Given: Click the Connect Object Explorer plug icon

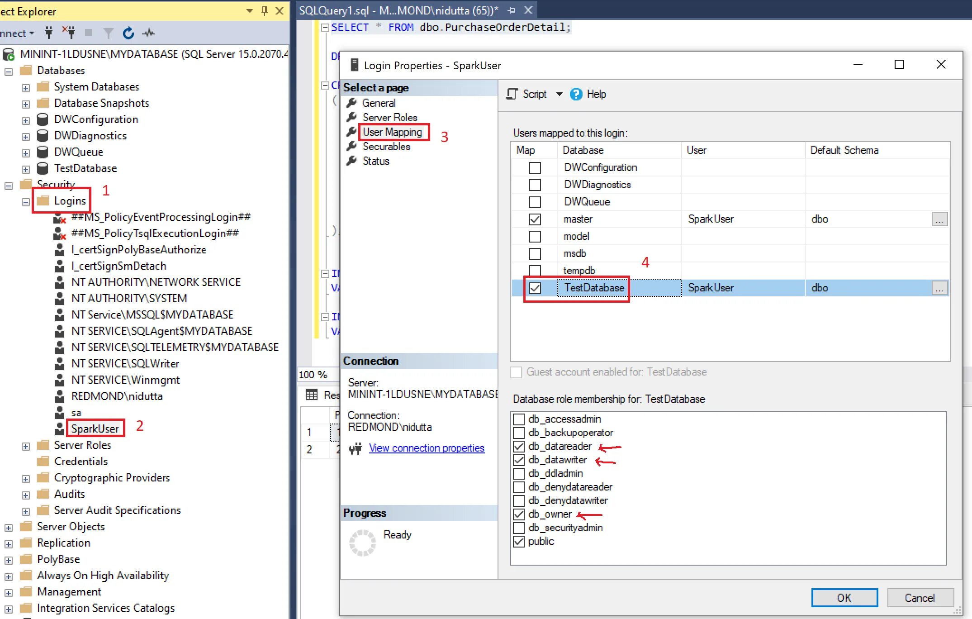Looking at the screenshot, I should (x=49, y=33).
